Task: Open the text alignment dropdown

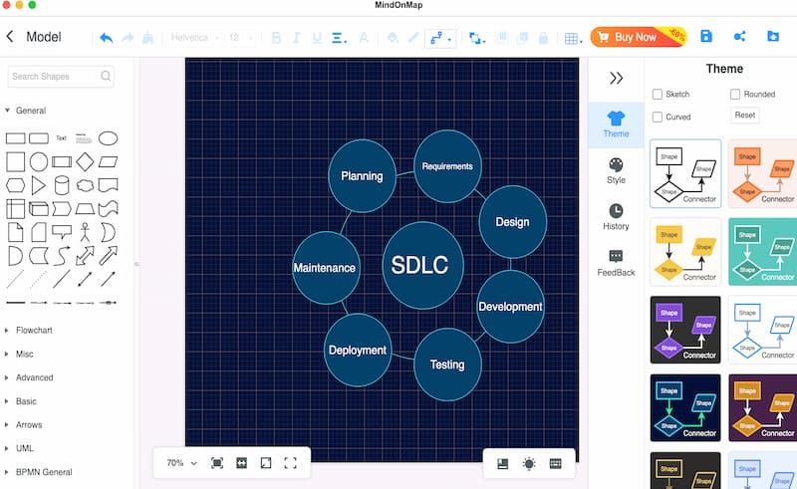Action: point(339,38)
